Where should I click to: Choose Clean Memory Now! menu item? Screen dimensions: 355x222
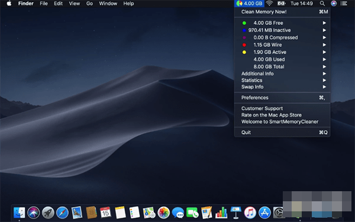(282, 12)
